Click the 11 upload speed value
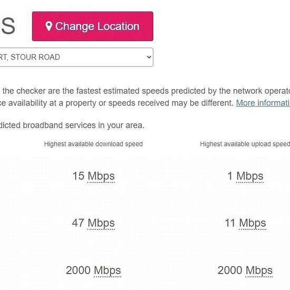Viewport: 290px width, 290px height. [x=230, y=223]
